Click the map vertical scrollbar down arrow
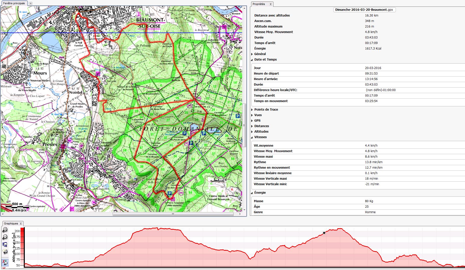 point(244,210)
